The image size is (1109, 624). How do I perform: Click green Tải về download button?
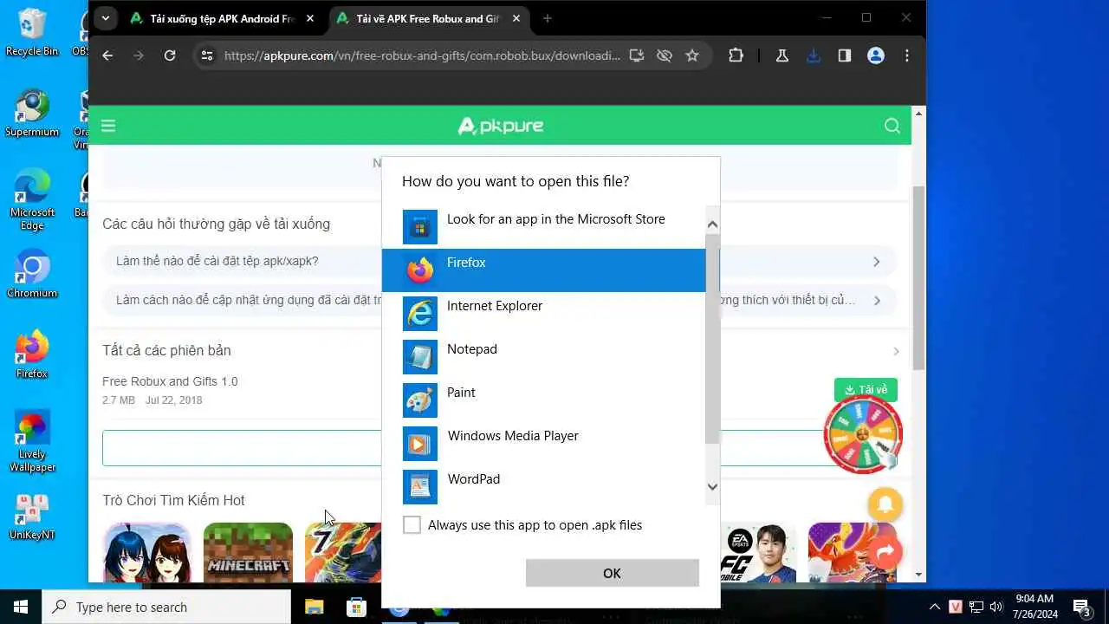click(866, 390)
